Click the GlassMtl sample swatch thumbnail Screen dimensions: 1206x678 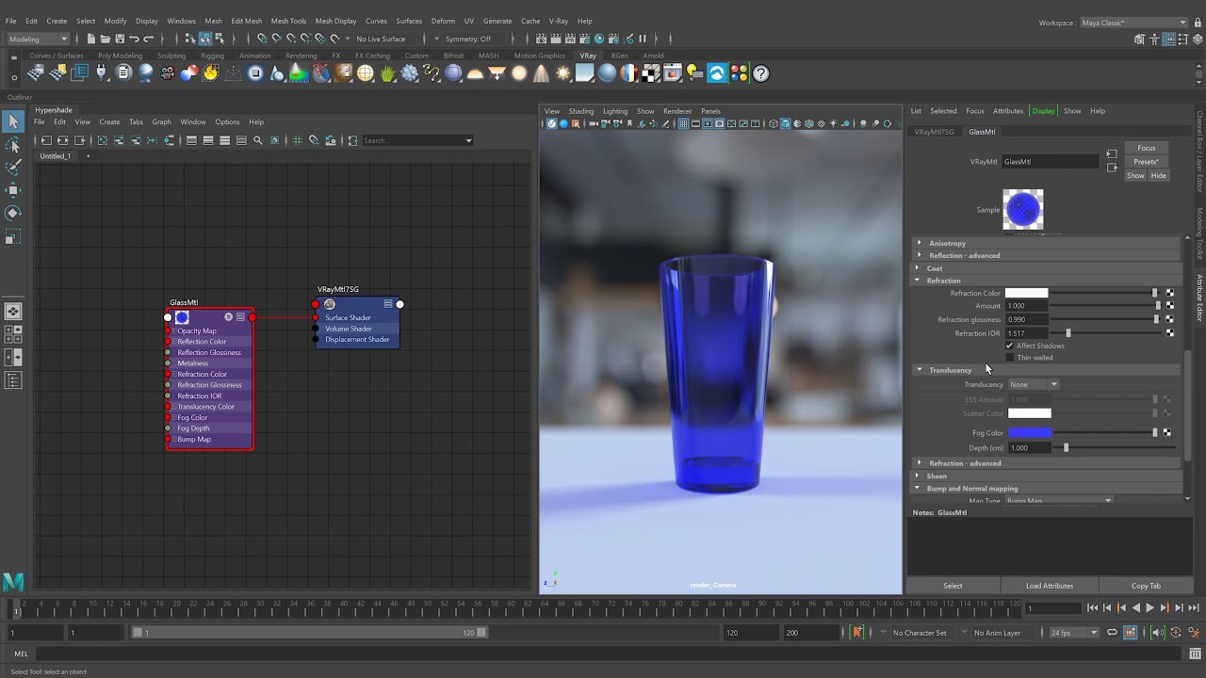(x=1023, y=209)
